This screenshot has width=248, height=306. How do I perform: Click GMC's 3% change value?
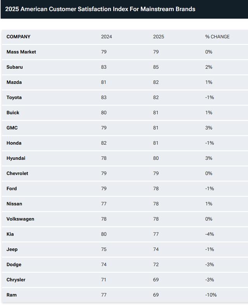coord(209,128)
